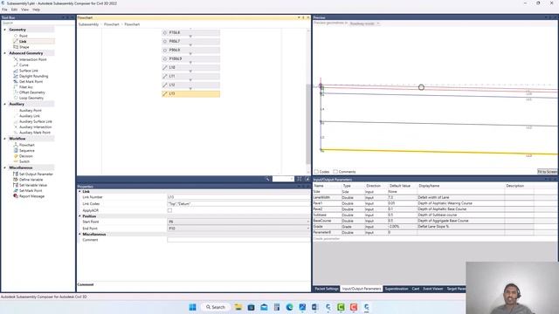The height and width of the screenshot is (314, 559).
Task: Collapse the Auxiliary group
Action: coord(5,104)
